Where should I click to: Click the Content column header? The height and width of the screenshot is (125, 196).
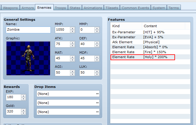(x=164, y=26)
